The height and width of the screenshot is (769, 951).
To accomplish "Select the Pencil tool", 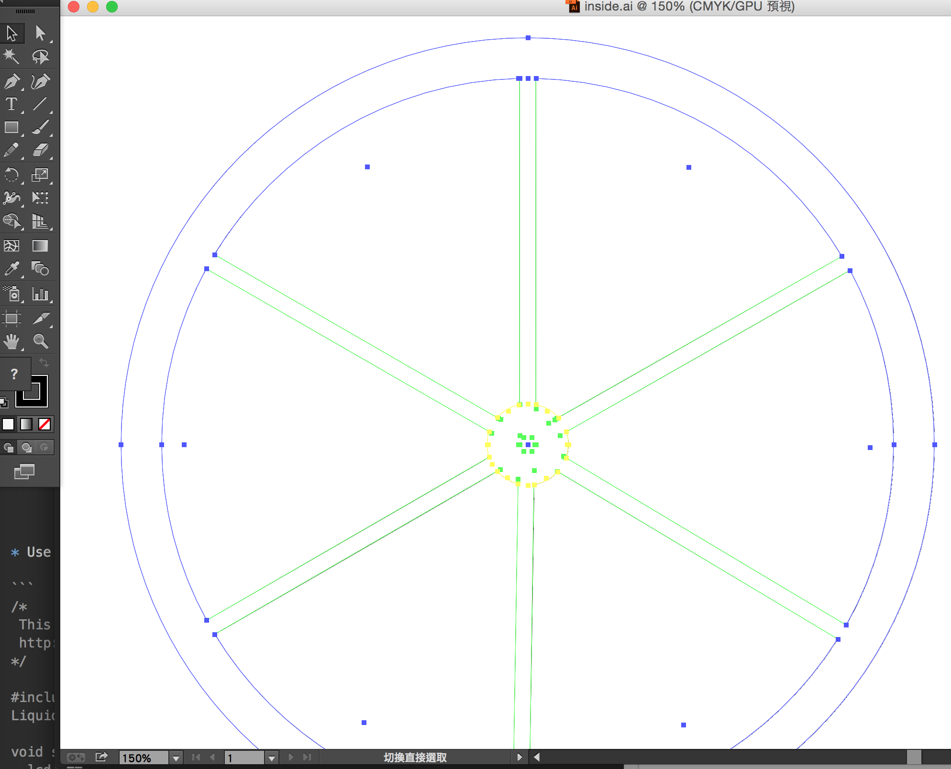I will (x=12, y=150).
